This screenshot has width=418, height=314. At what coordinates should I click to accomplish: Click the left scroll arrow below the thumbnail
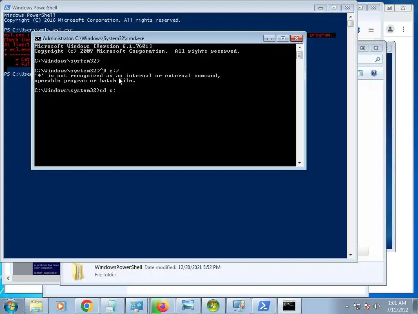[x=8, y=278]
